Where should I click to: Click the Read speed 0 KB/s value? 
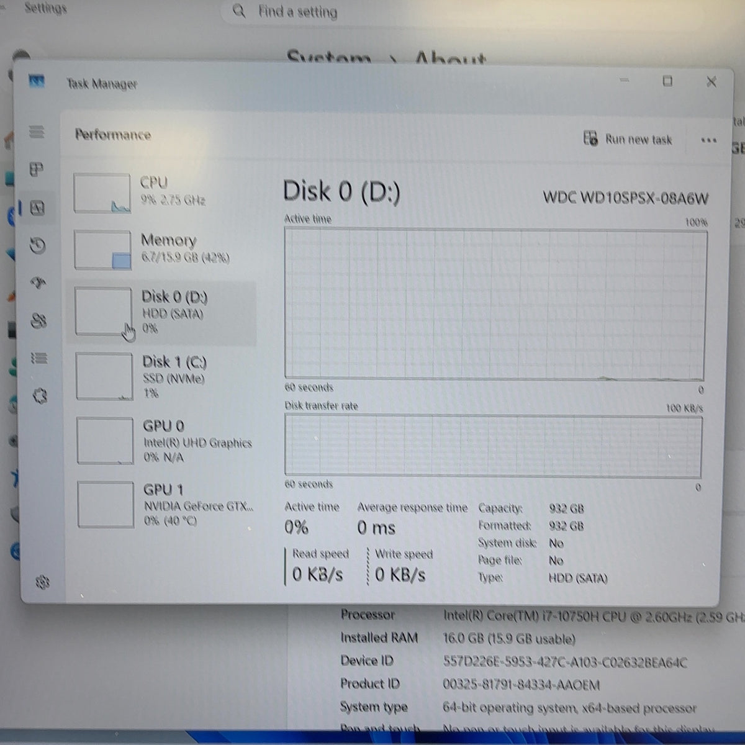pos(317,574)
